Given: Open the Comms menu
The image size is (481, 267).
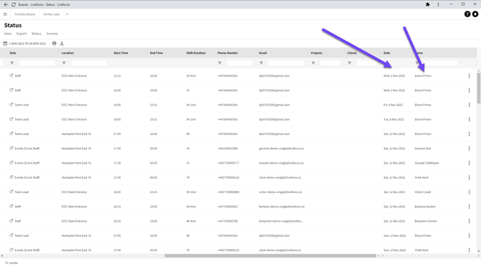Looking at the screenshot, I should pyautogui.click(x=52, y=34).
